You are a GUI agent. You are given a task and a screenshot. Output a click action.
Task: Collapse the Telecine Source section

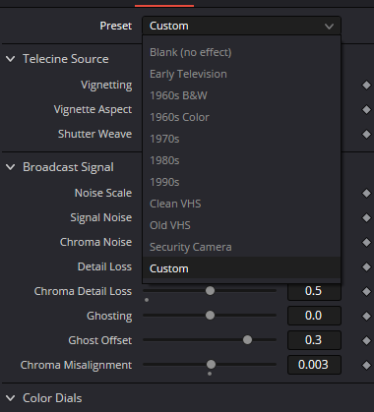pyautogui.click(x=11, y=59)
